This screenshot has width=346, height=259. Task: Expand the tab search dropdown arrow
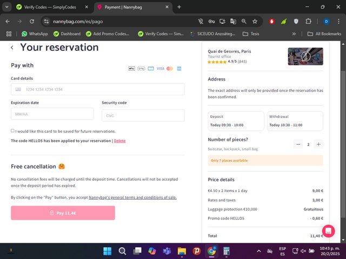[7, 7]
